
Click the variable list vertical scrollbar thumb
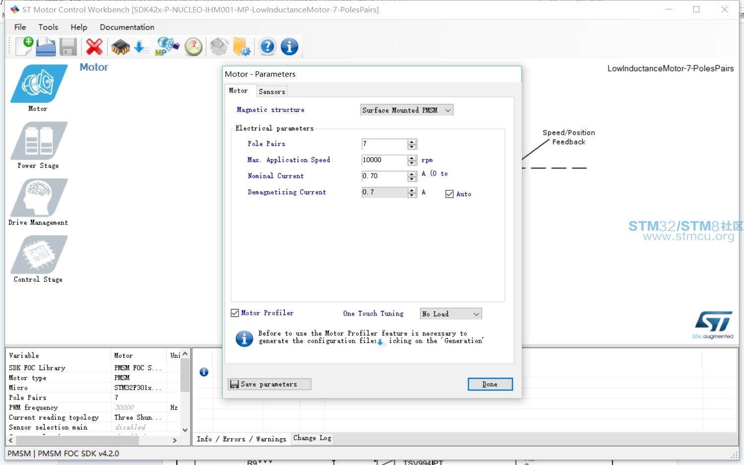[x=185, y=375]
